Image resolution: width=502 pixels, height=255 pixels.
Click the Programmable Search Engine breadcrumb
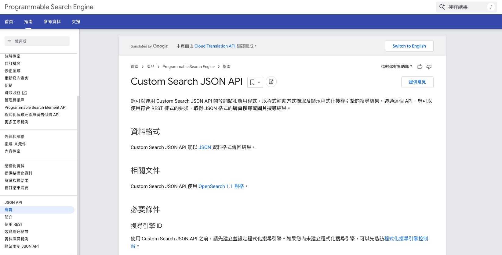click(188, 67)
